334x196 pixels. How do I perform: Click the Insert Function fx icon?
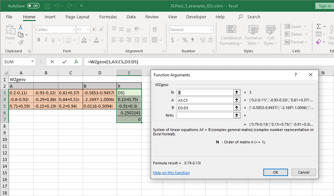(x=76, y=62)
